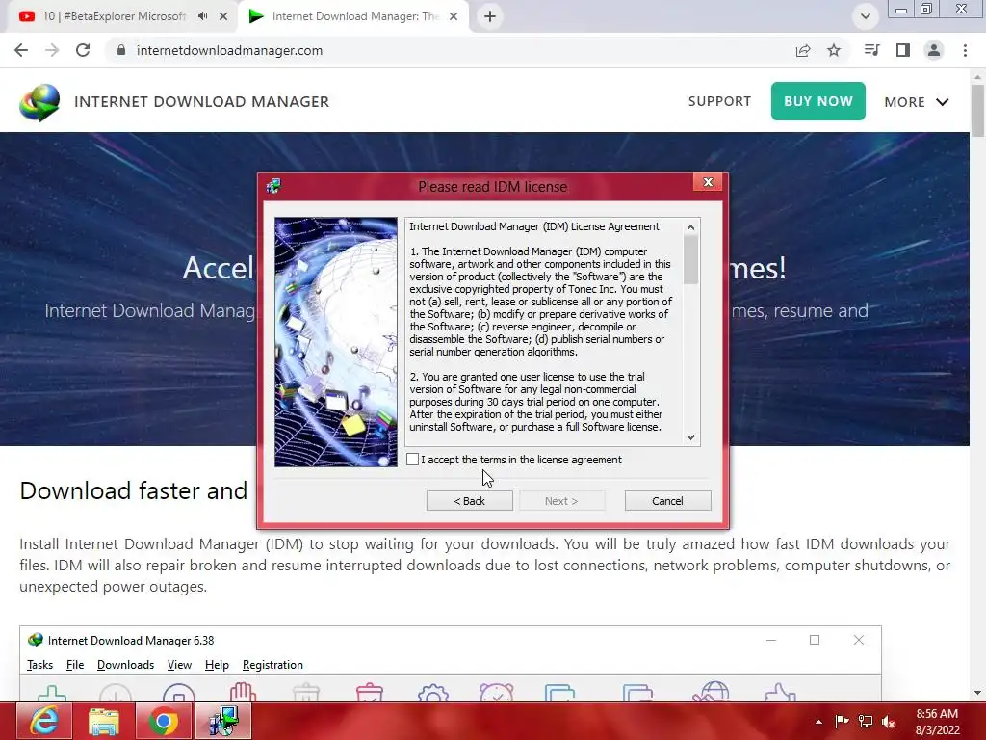The width and height of the screenshot is (986, 740).
Task: Click the Chrome forward arrow
Action: tap(52, 50)
